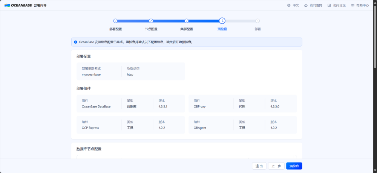The width and height of the screenshot is (377, 173).
Task: Click the 预检查 step clock icon
Action: point(222,21)
